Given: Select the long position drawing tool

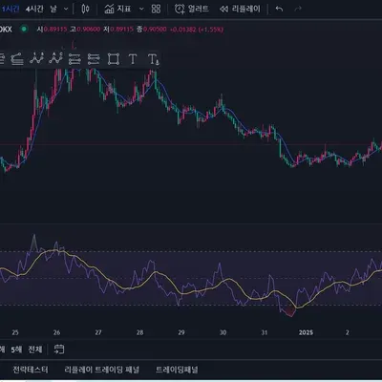Looking at the screenshot, I should [x=74, y=59].
